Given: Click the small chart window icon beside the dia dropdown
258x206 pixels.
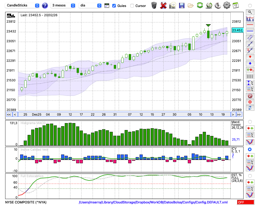Looking at the screenshot, I should click(x=107, y=6).
